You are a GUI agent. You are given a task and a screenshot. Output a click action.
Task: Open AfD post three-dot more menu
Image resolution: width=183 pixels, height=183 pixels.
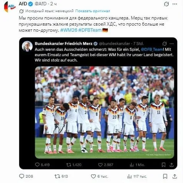point(175,4)
